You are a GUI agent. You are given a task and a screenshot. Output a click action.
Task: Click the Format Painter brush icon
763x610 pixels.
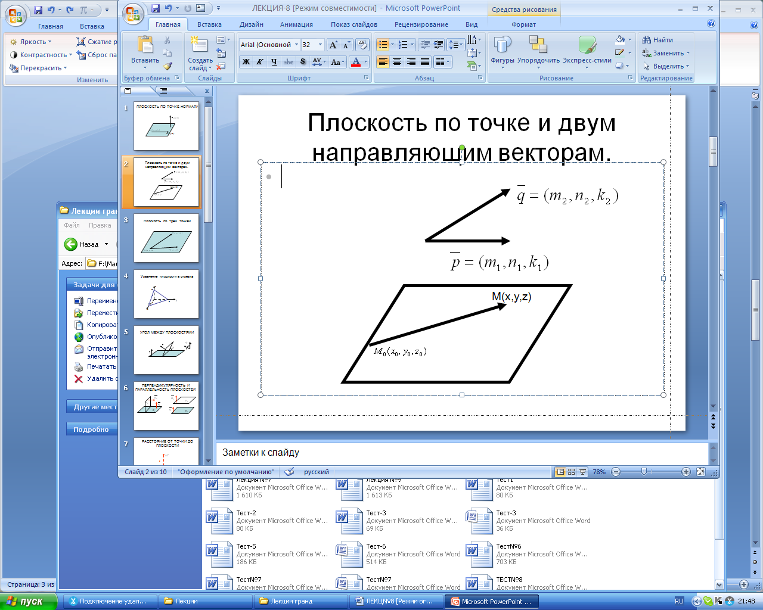point(168,66)
